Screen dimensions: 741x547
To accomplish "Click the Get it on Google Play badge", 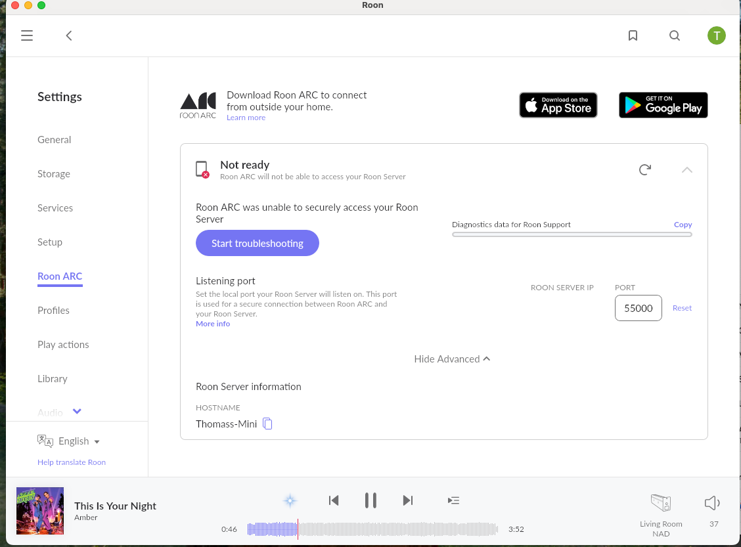I will 663,105.
